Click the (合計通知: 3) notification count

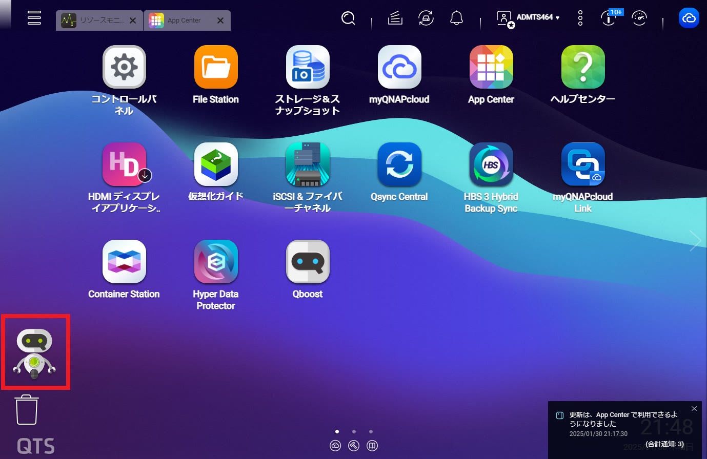click(664, 444)
